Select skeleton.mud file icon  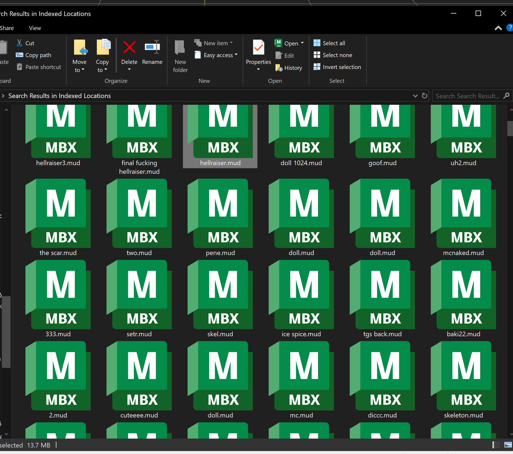[x=463, y=376]
